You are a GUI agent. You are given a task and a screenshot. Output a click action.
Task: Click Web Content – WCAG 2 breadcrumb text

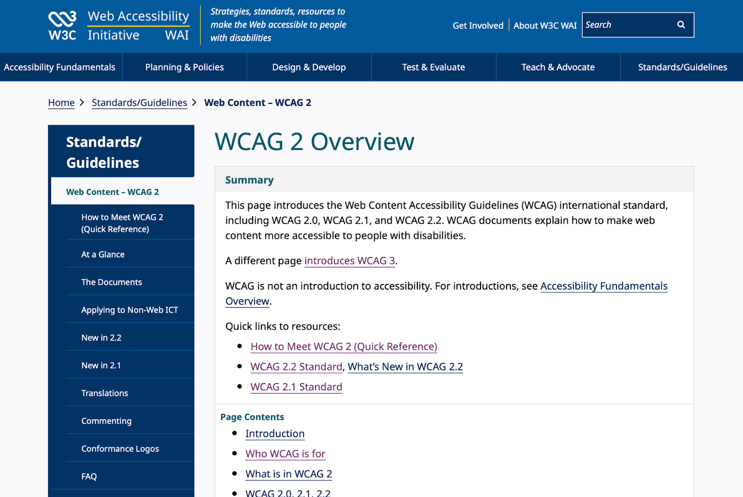(x=258, y=103)
